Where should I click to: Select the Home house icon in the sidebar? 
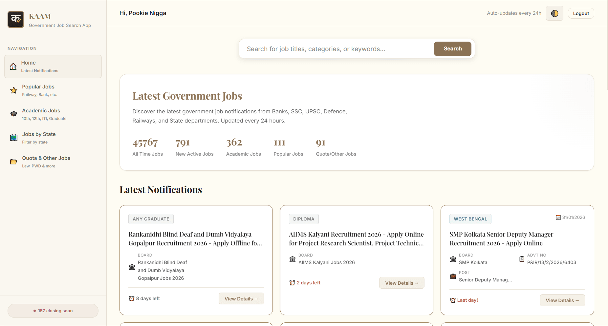coord(13,66)
